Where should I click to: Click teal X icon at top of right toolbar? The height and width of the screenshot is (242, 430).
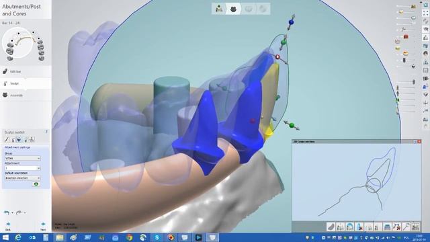(x=425, y=5)
